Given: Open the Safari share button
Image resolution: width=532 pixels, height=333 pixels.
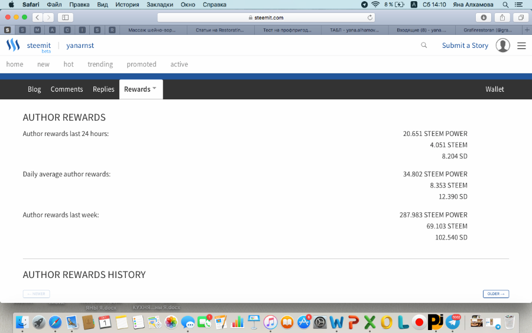Looking at the screenshot, I should (502, 17).
